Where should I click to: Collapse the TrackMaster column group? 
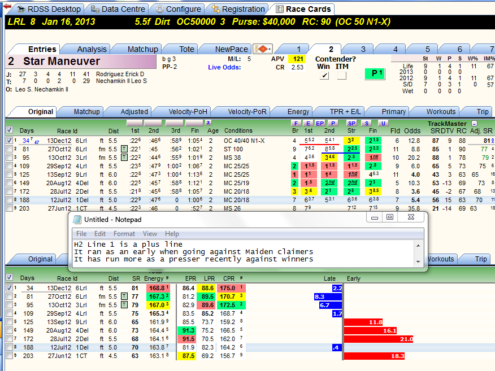point(474,124)
